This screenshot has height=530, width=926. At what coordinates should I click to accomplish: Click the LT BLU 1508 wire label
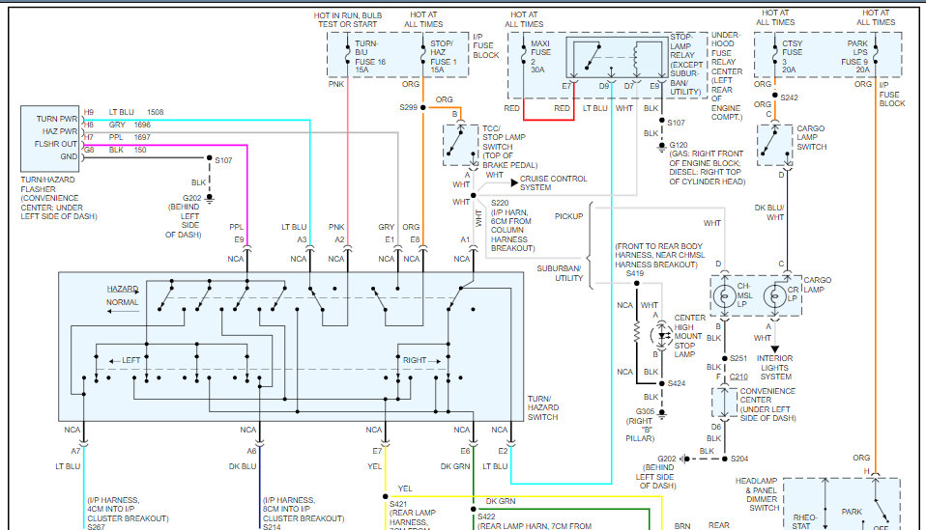pos(136,112)
